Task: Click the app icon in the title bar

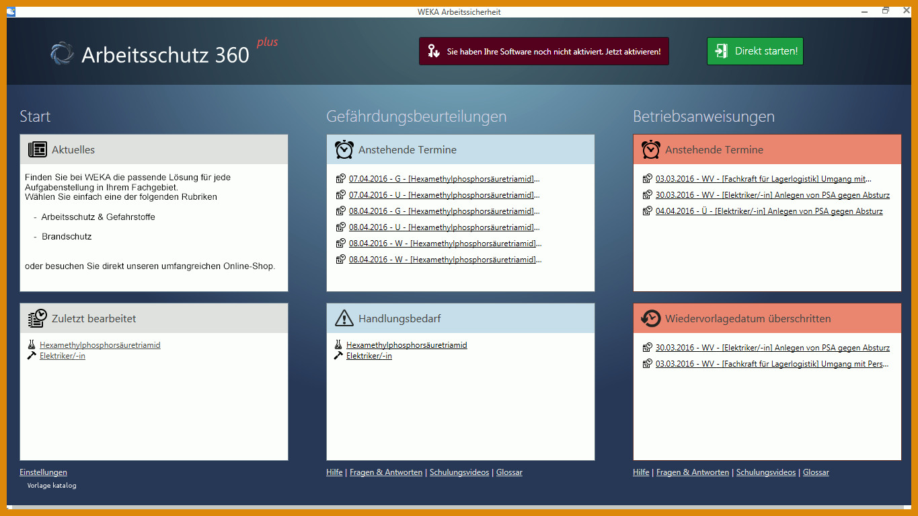Action: pyautogui.click(x=11, y=11)
